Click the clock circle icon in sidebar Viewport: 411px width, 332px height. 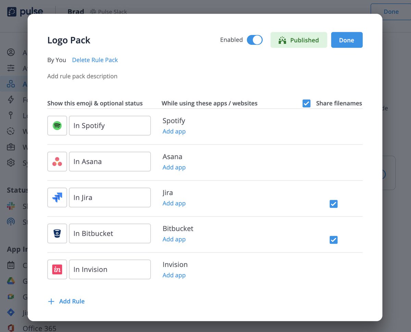coord(11,131)
